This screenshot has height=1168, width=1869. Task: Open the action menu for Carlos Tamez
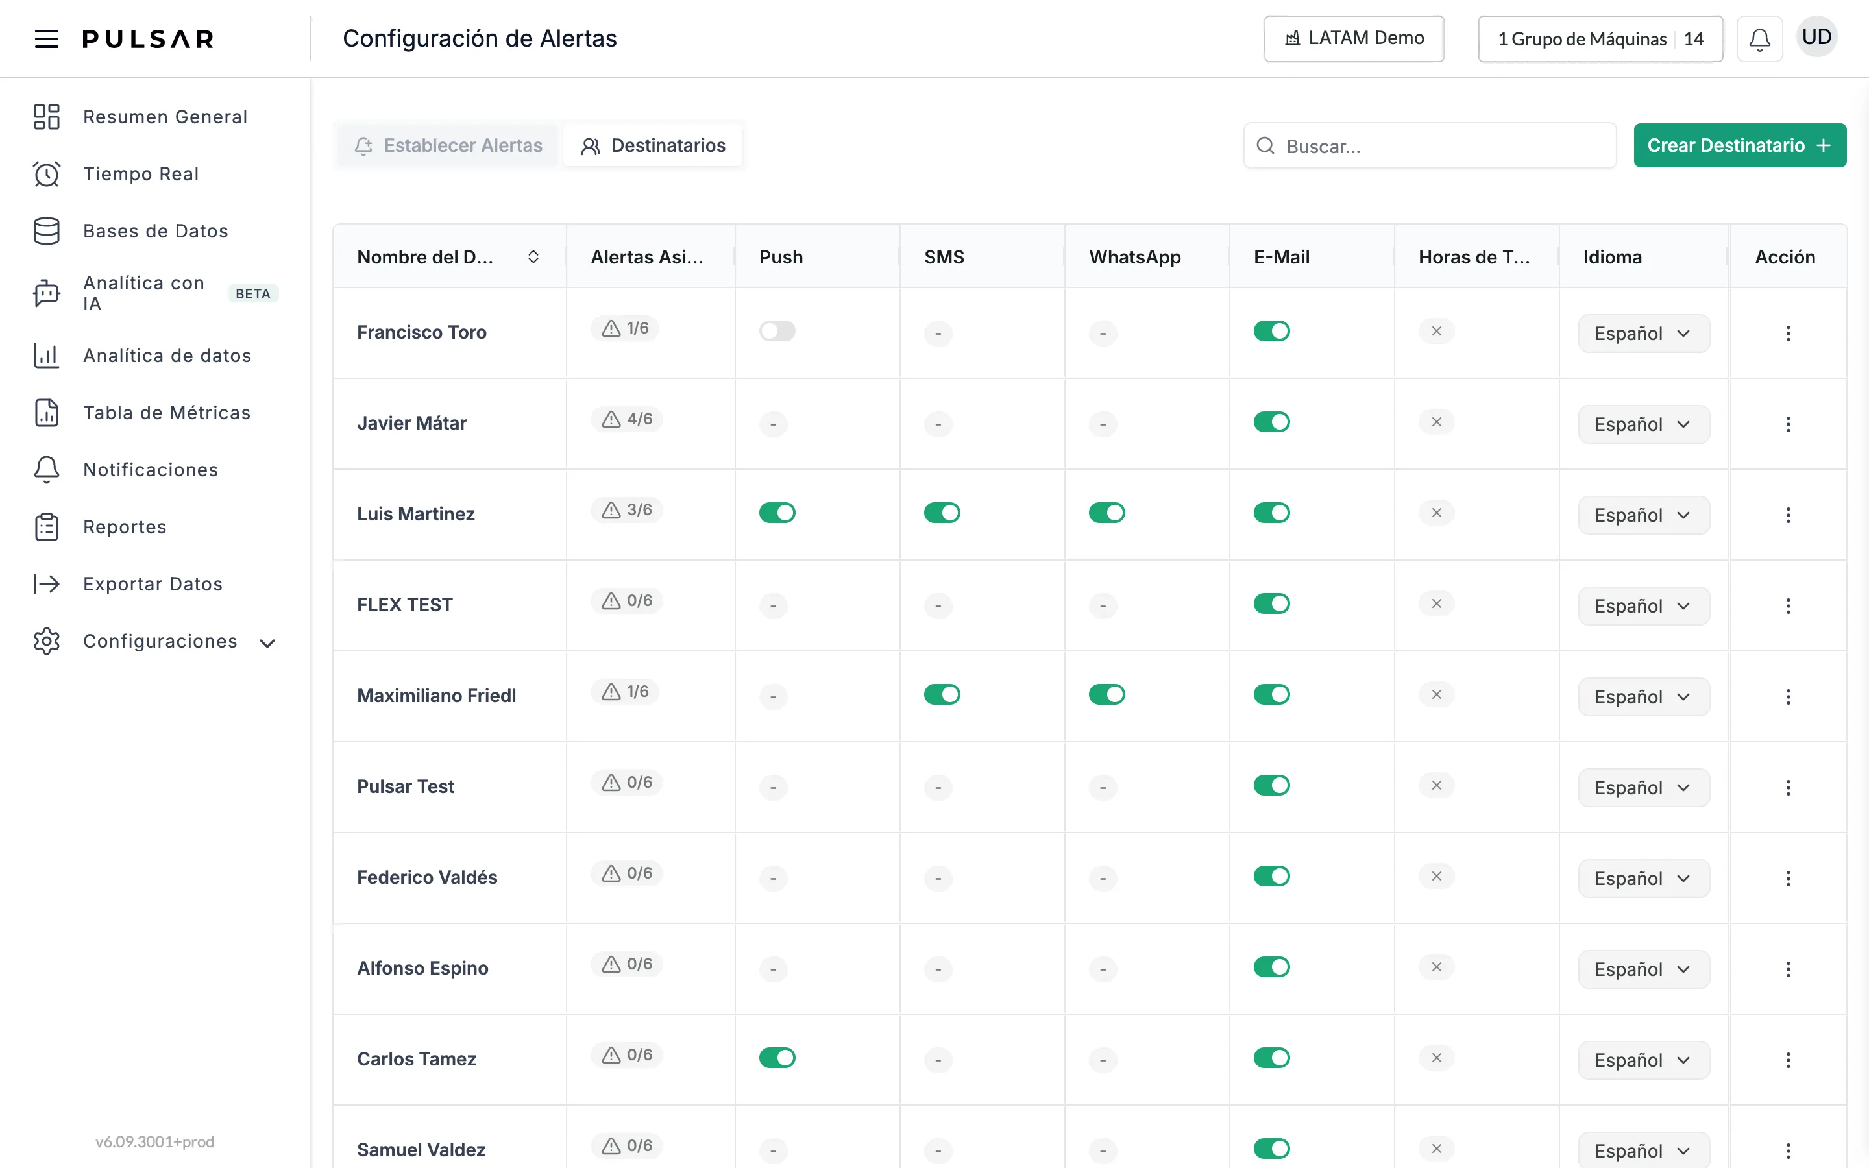point(1788,1060)
